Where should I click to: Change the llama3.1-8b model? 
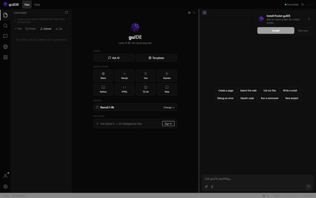click(169, 108)
